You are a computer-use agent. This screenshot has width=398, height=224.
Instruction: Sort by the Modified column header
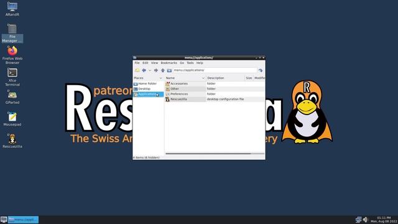[259, 78]
